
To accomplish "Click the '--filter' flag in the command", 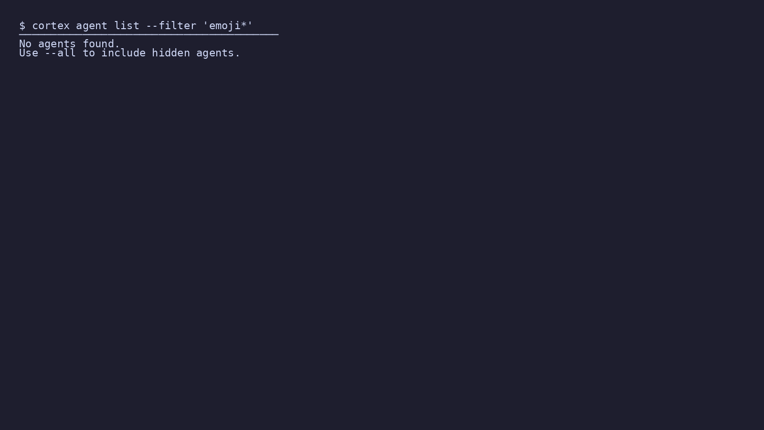I will click(x=171, y=25).
